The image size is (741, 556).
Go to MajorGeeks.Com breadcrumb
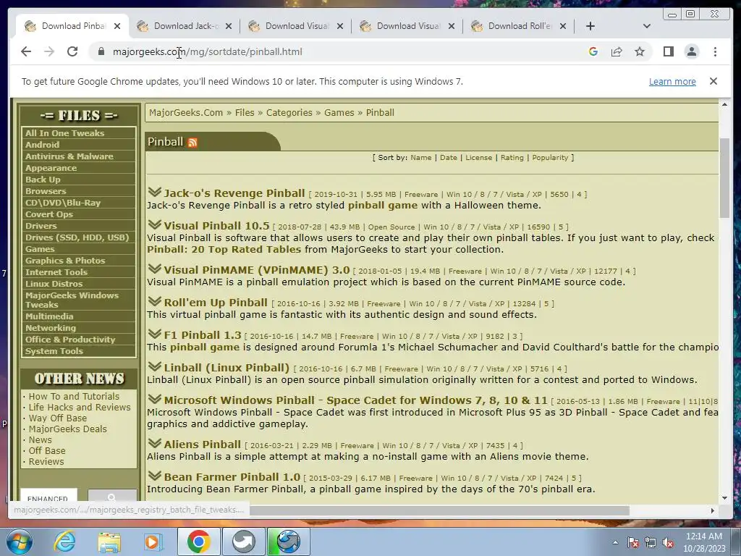(186, 112)
